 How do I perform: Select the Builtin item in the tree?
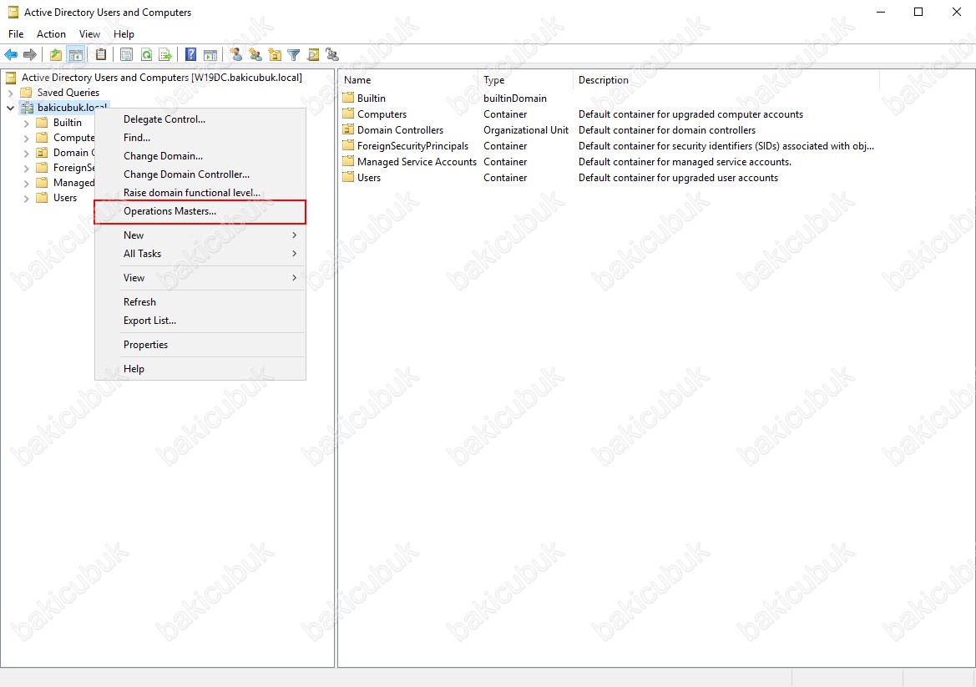(68, 123)
